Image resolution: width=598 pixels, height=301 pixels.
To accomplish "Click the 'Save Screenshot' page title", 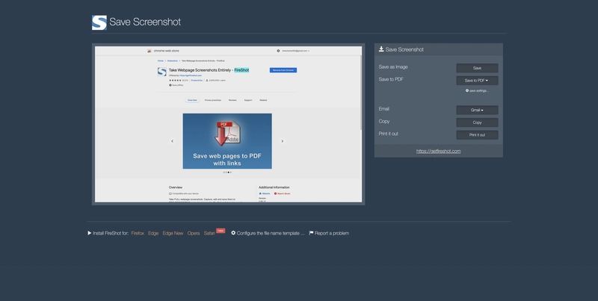I will pyautogui.click(x=145, y=22).
